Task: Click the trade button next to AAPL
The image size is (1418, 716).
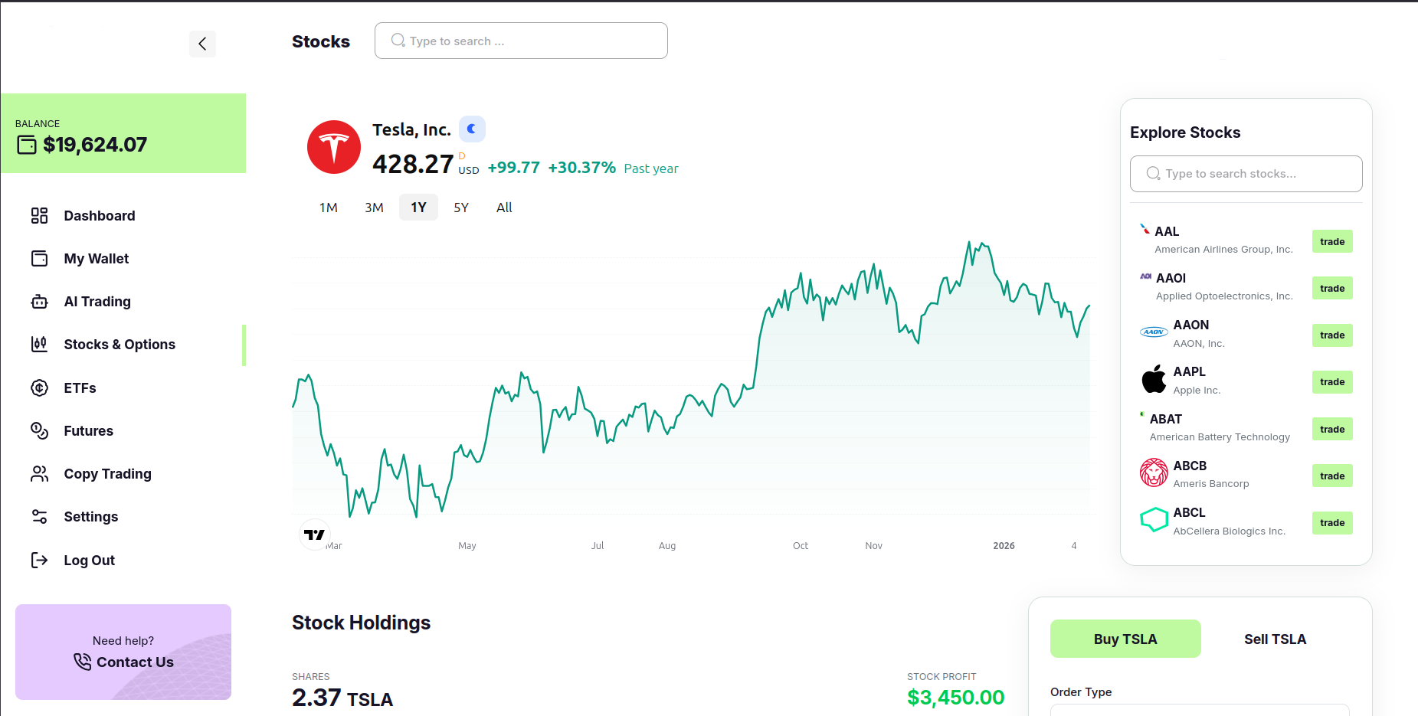Action: pyautogui.click(x=1332, y=381)
